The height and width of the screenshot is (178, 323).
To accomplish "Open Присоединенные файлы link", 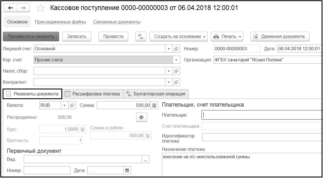I will click(60, 22).
